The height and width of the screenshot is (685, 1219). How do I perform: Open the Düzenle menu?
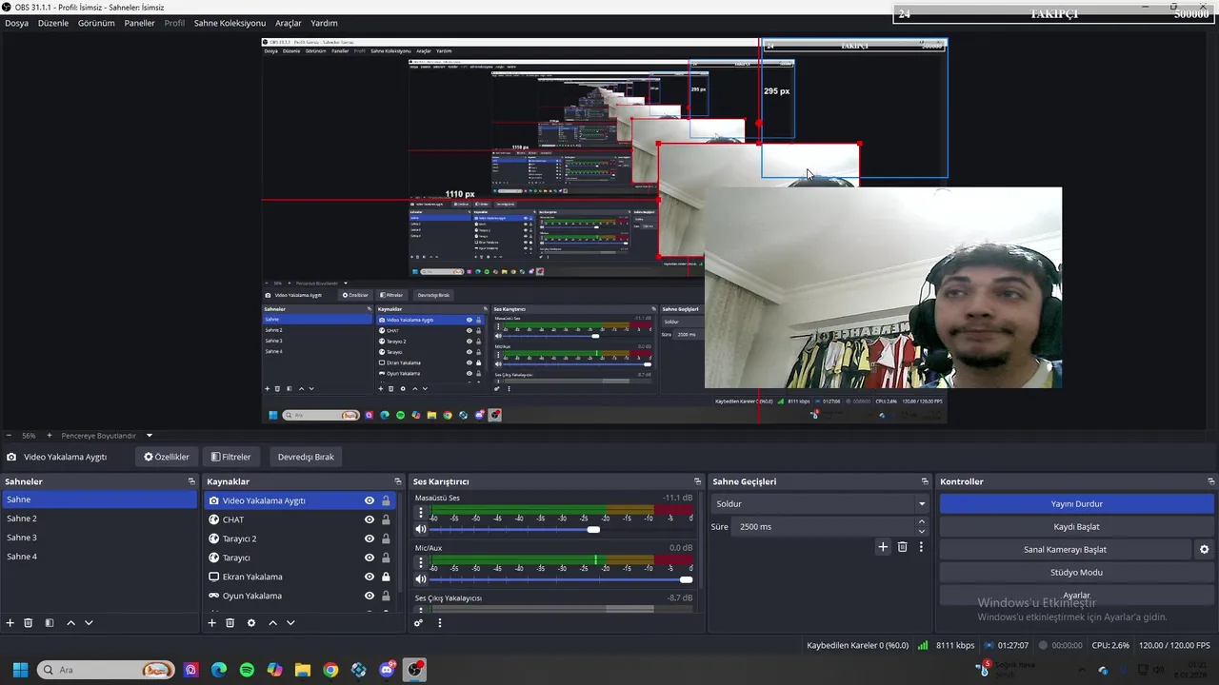53,23
